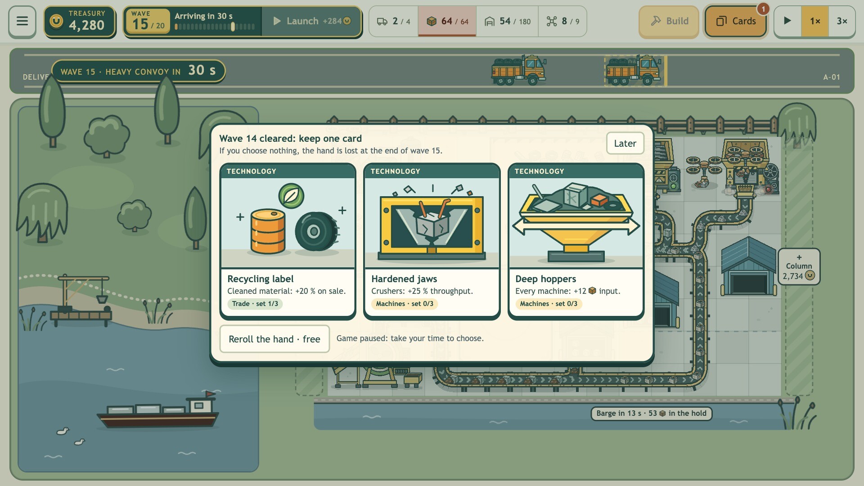The height and width of the screenshot is (486, 864).
Task: Set game speed to 3×
Action: click(x=842, y=21)
